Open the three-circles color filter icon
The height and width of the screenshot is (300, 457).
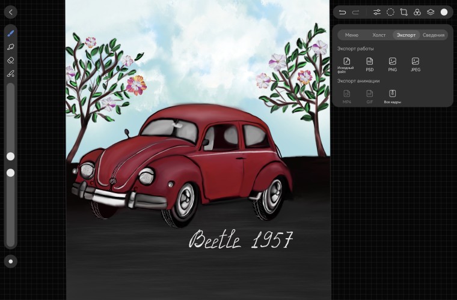click(417, 12)
